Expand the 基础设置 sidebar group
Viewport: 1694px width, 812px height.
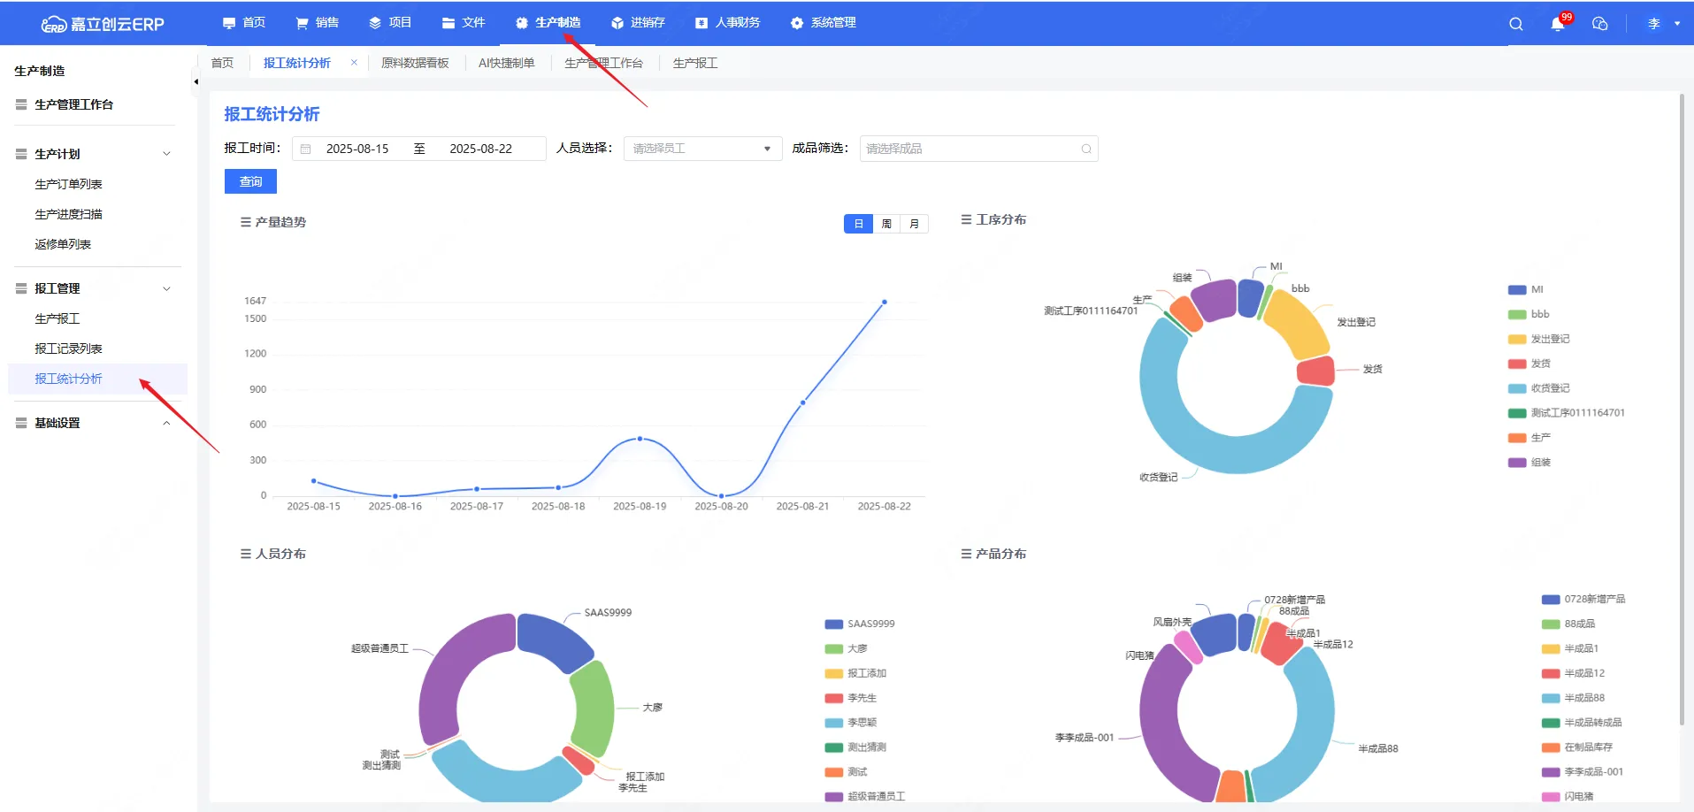point(166,423)
